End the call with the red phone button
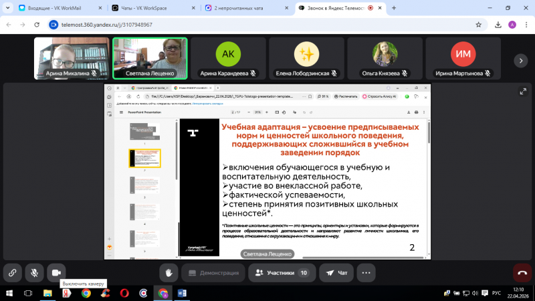535x301 pixels. click(x=522, y=272)
